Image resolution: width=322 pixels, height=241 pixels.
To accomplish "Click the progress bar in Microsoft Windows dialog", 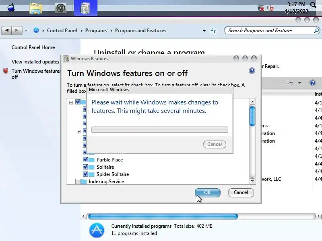I will (x=159, y=129).
